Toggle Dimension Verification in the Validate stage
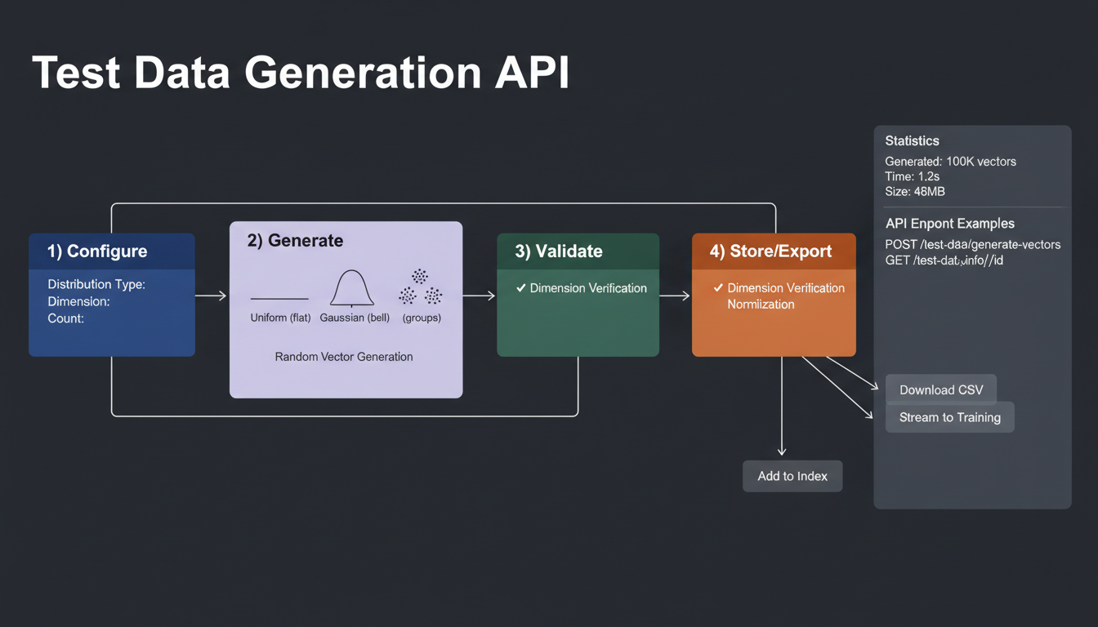The height and width of the screenshot is (627, 1098). (582, 287)
